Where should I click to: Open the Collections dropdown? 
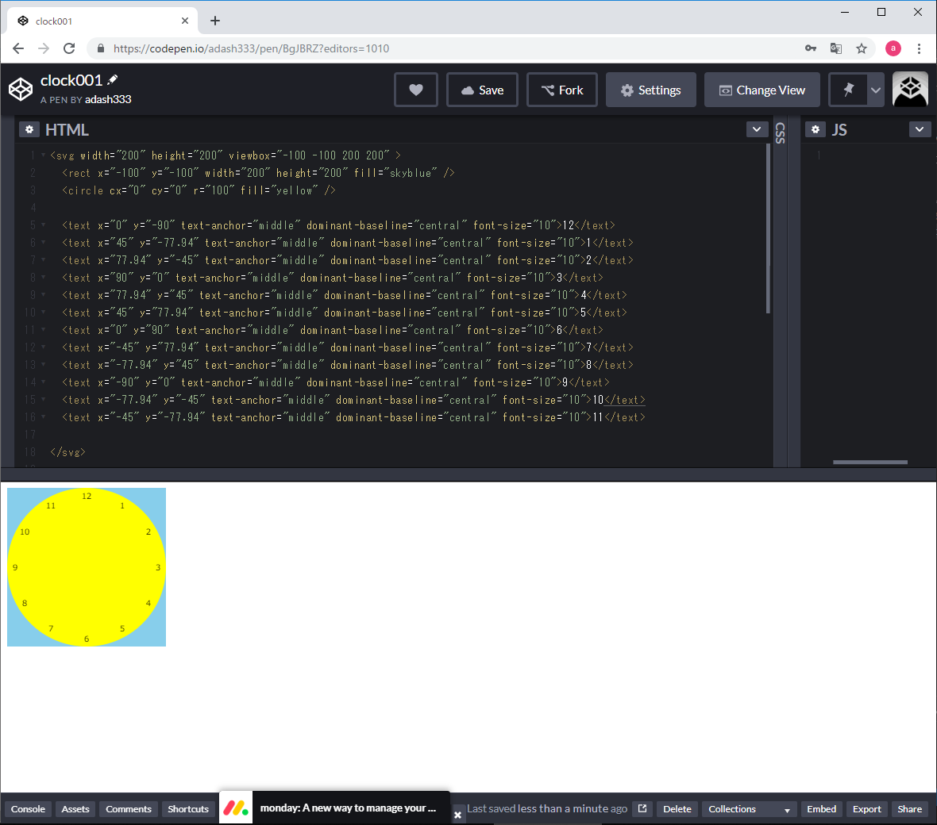749,809
